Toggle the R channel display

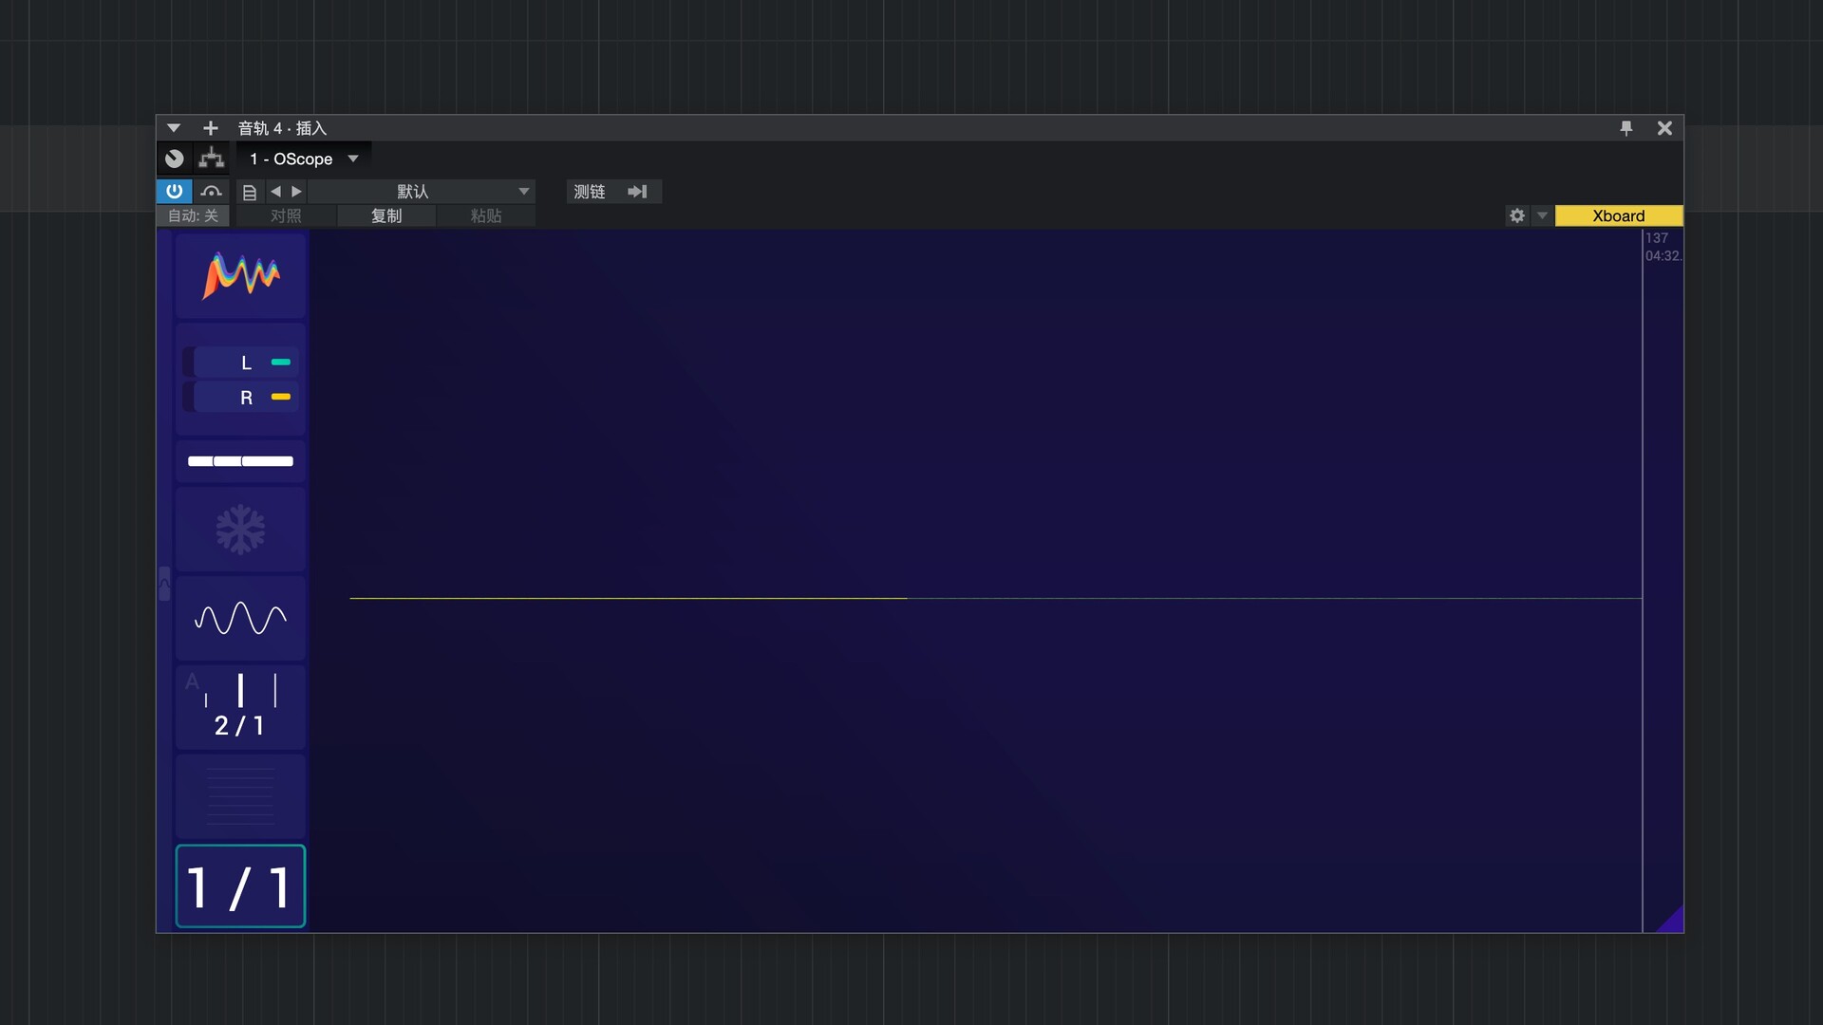coord(246,398)
